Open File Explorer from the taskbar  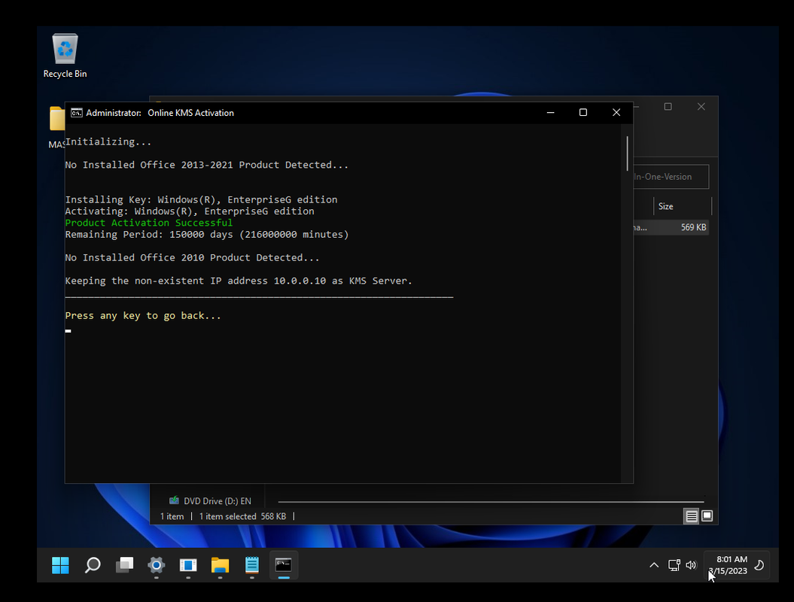tap(220, 565)
